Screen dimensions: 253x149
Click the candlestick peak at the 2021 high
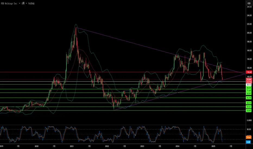[75, 28]
